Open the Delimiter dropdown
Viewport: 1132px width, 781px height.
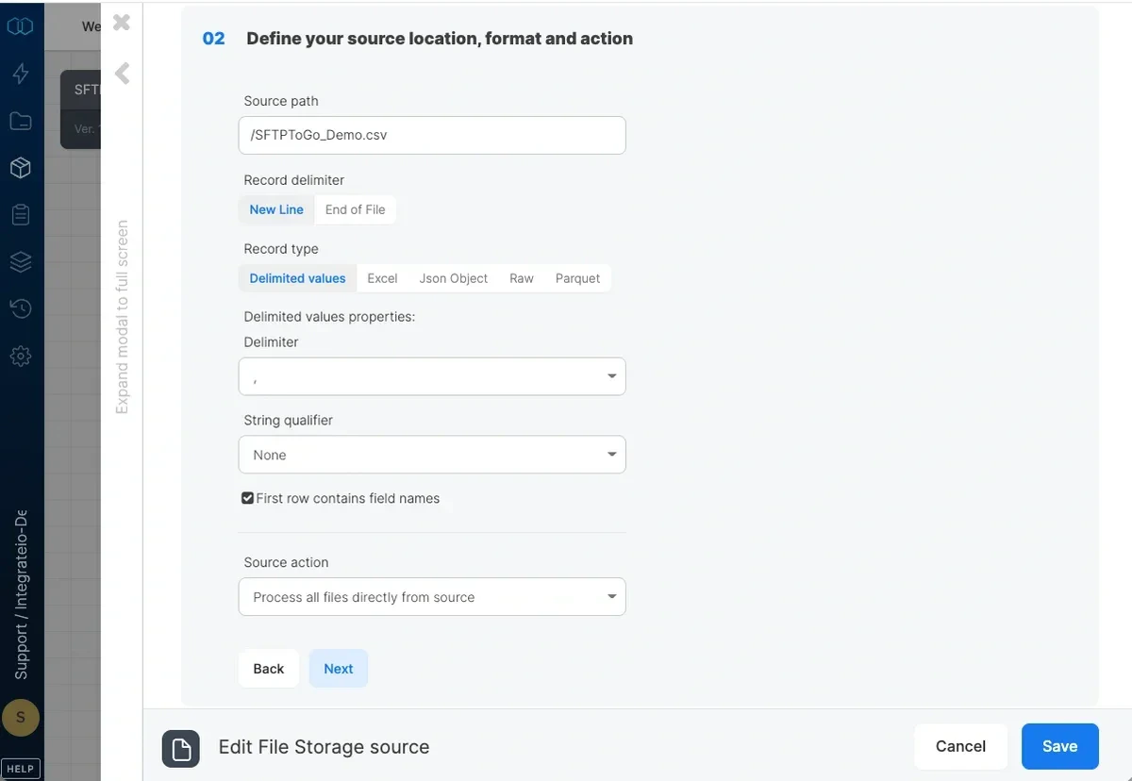coord(431,375)
